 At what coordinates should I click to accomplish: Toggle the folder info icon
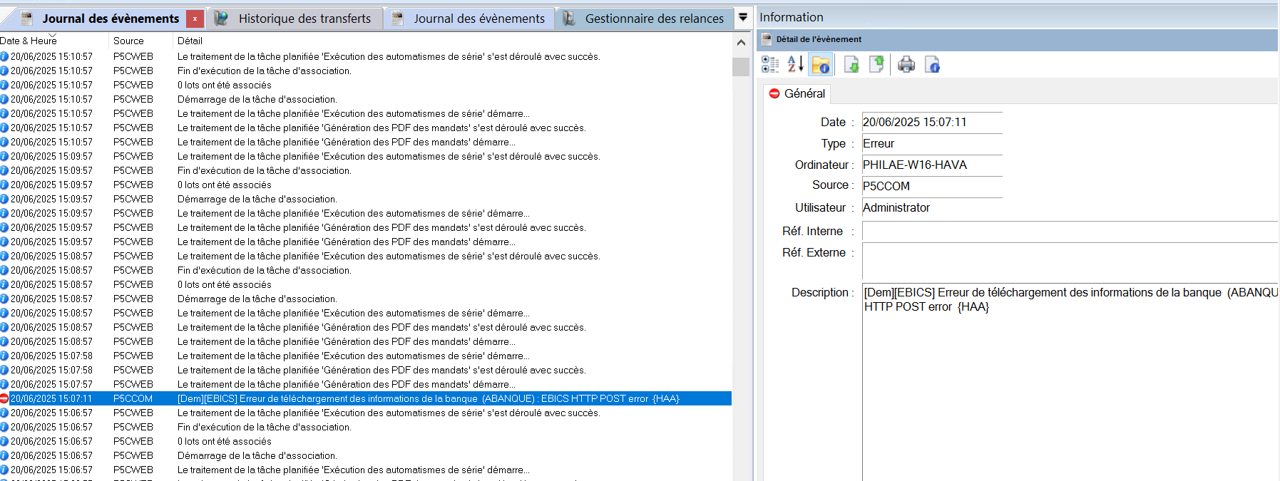pyautogui.click(x=821, y=65)
